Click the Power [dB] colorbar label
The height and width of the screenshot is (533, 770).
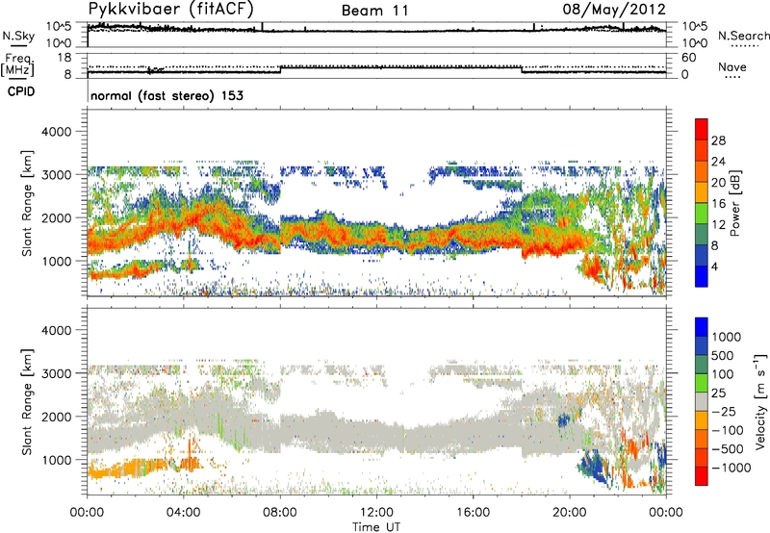734,203
